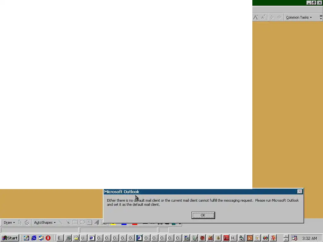323x242 pixels.
Task: Launch Show Desktop from Quick Launch
Action: 26,238
